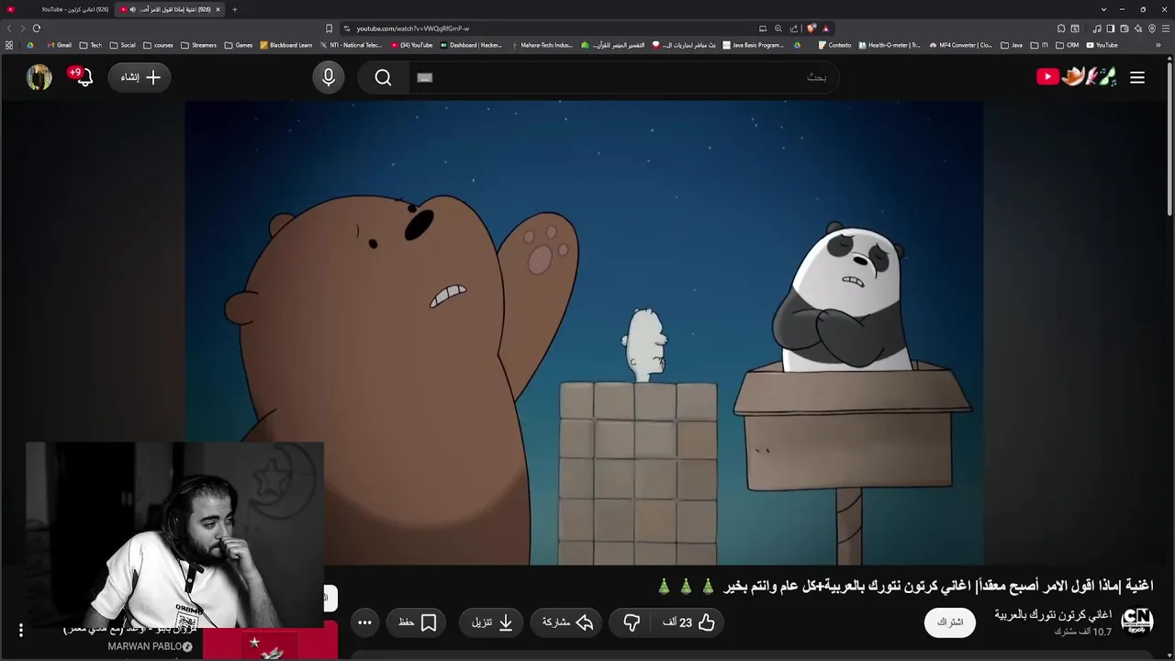Toggle the browser sidebar panel
1175x661 pixels.
(x=1110, y=28)
